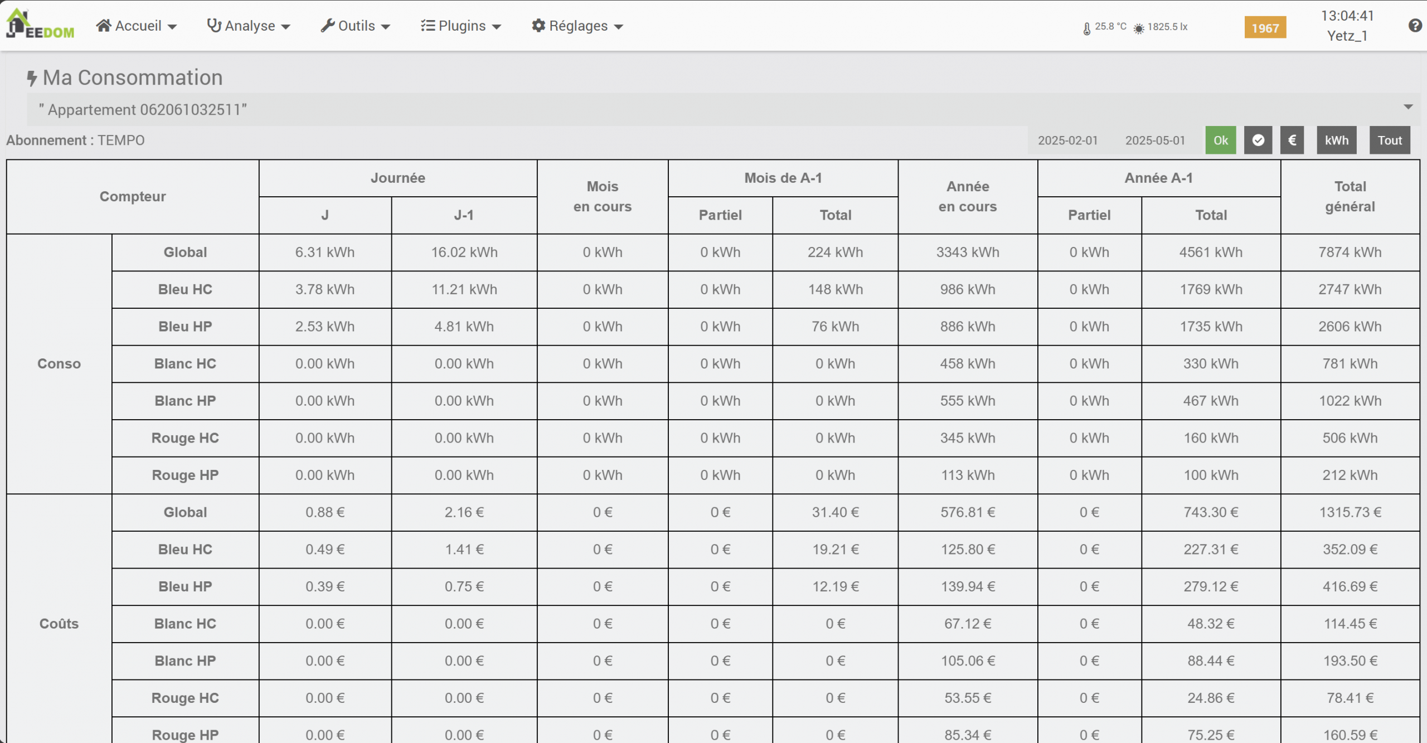
Task: Open the Plugins menu
Action: [461, 26]
